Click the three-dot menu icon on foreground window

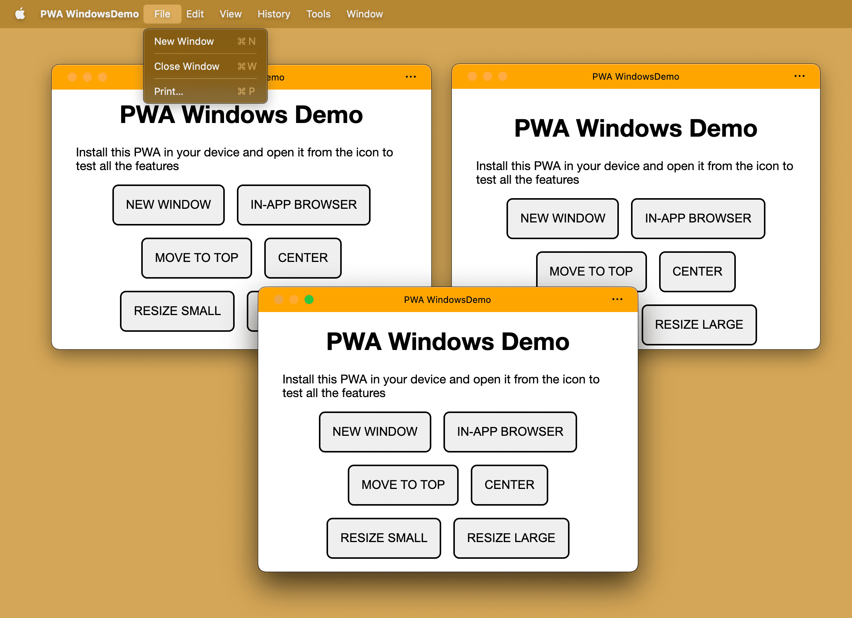(617, 299)
